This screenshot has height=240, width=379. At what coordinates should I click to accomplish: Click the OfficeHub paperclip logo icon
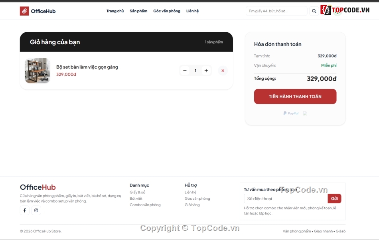pyautogui.click(x=24, y=11)
